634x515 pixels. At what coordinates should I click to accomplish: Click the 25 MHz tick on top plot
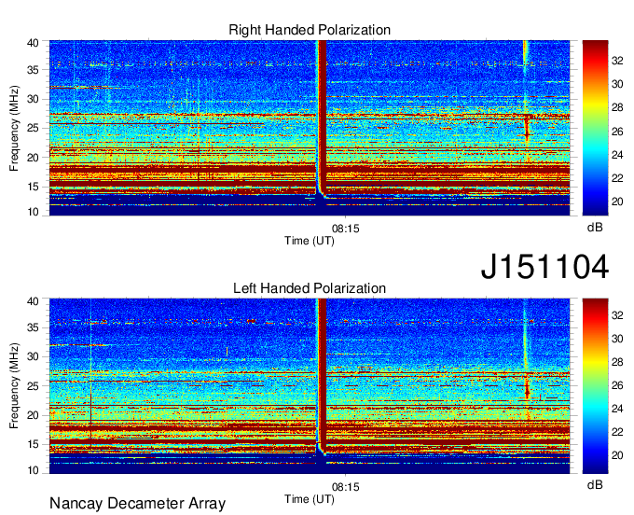pyautogui.click(x=33, y=128)
